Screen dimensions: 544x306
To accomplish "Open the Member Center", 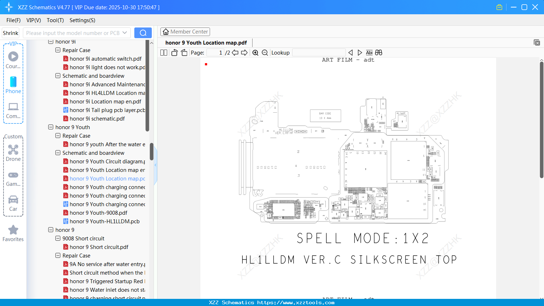I will click(185, 32).
